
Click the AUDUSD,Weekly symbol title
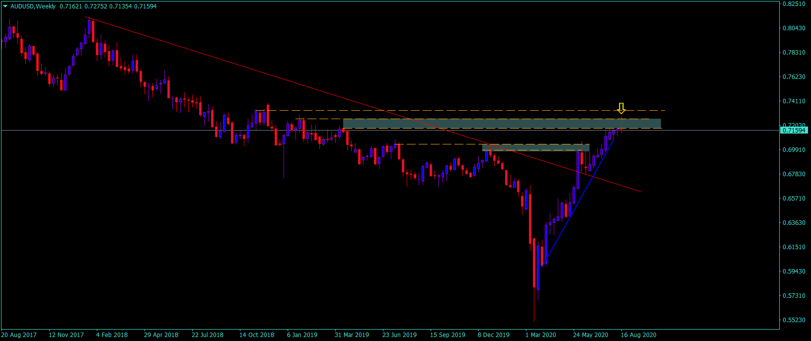33,6
